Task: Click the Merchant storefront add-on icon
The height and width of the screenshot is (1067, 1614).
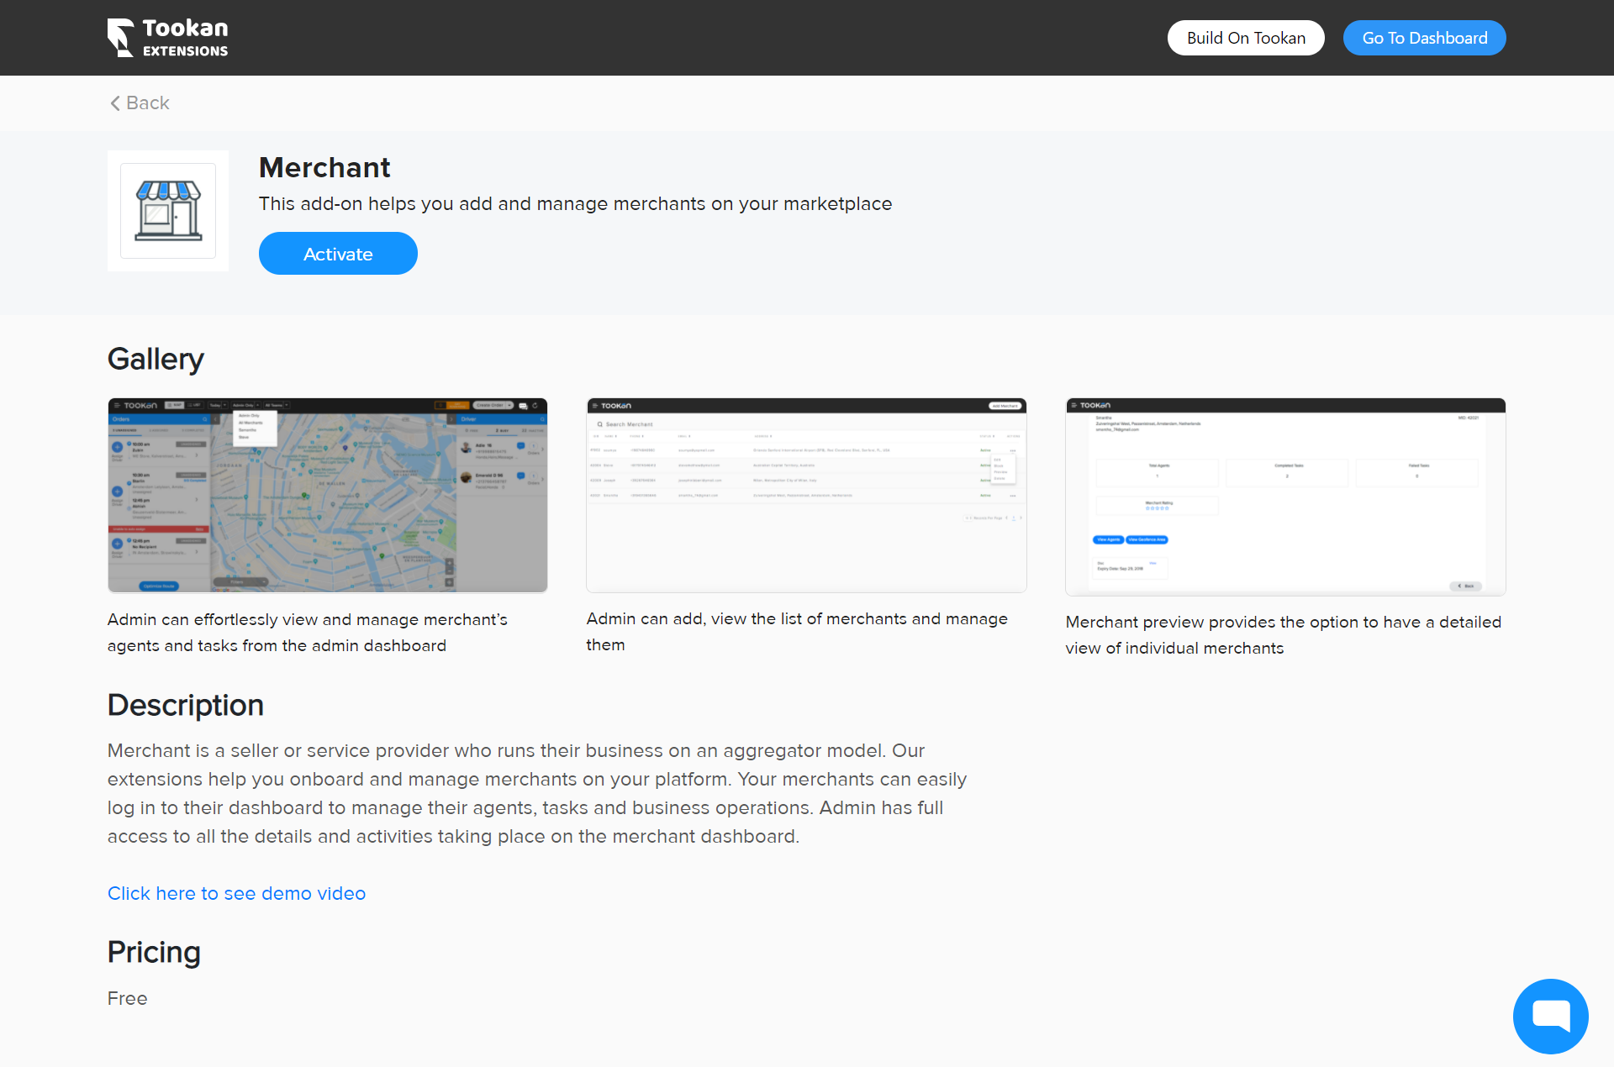Action: [167, 210]
